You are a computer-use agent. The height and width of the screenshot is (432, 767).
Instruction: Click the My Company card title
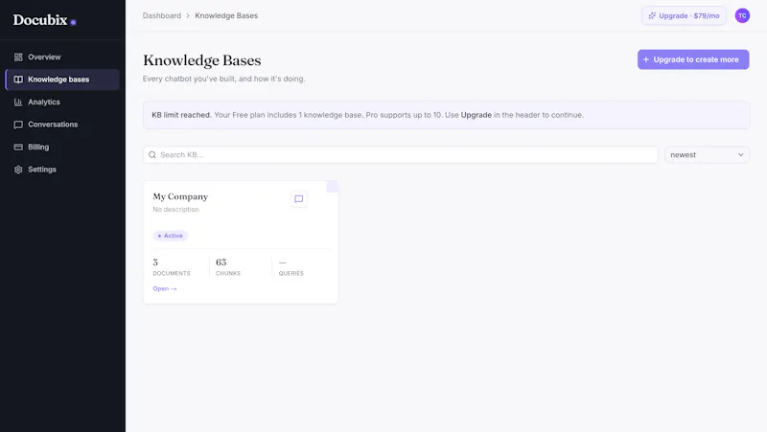(x=180, y=196)
